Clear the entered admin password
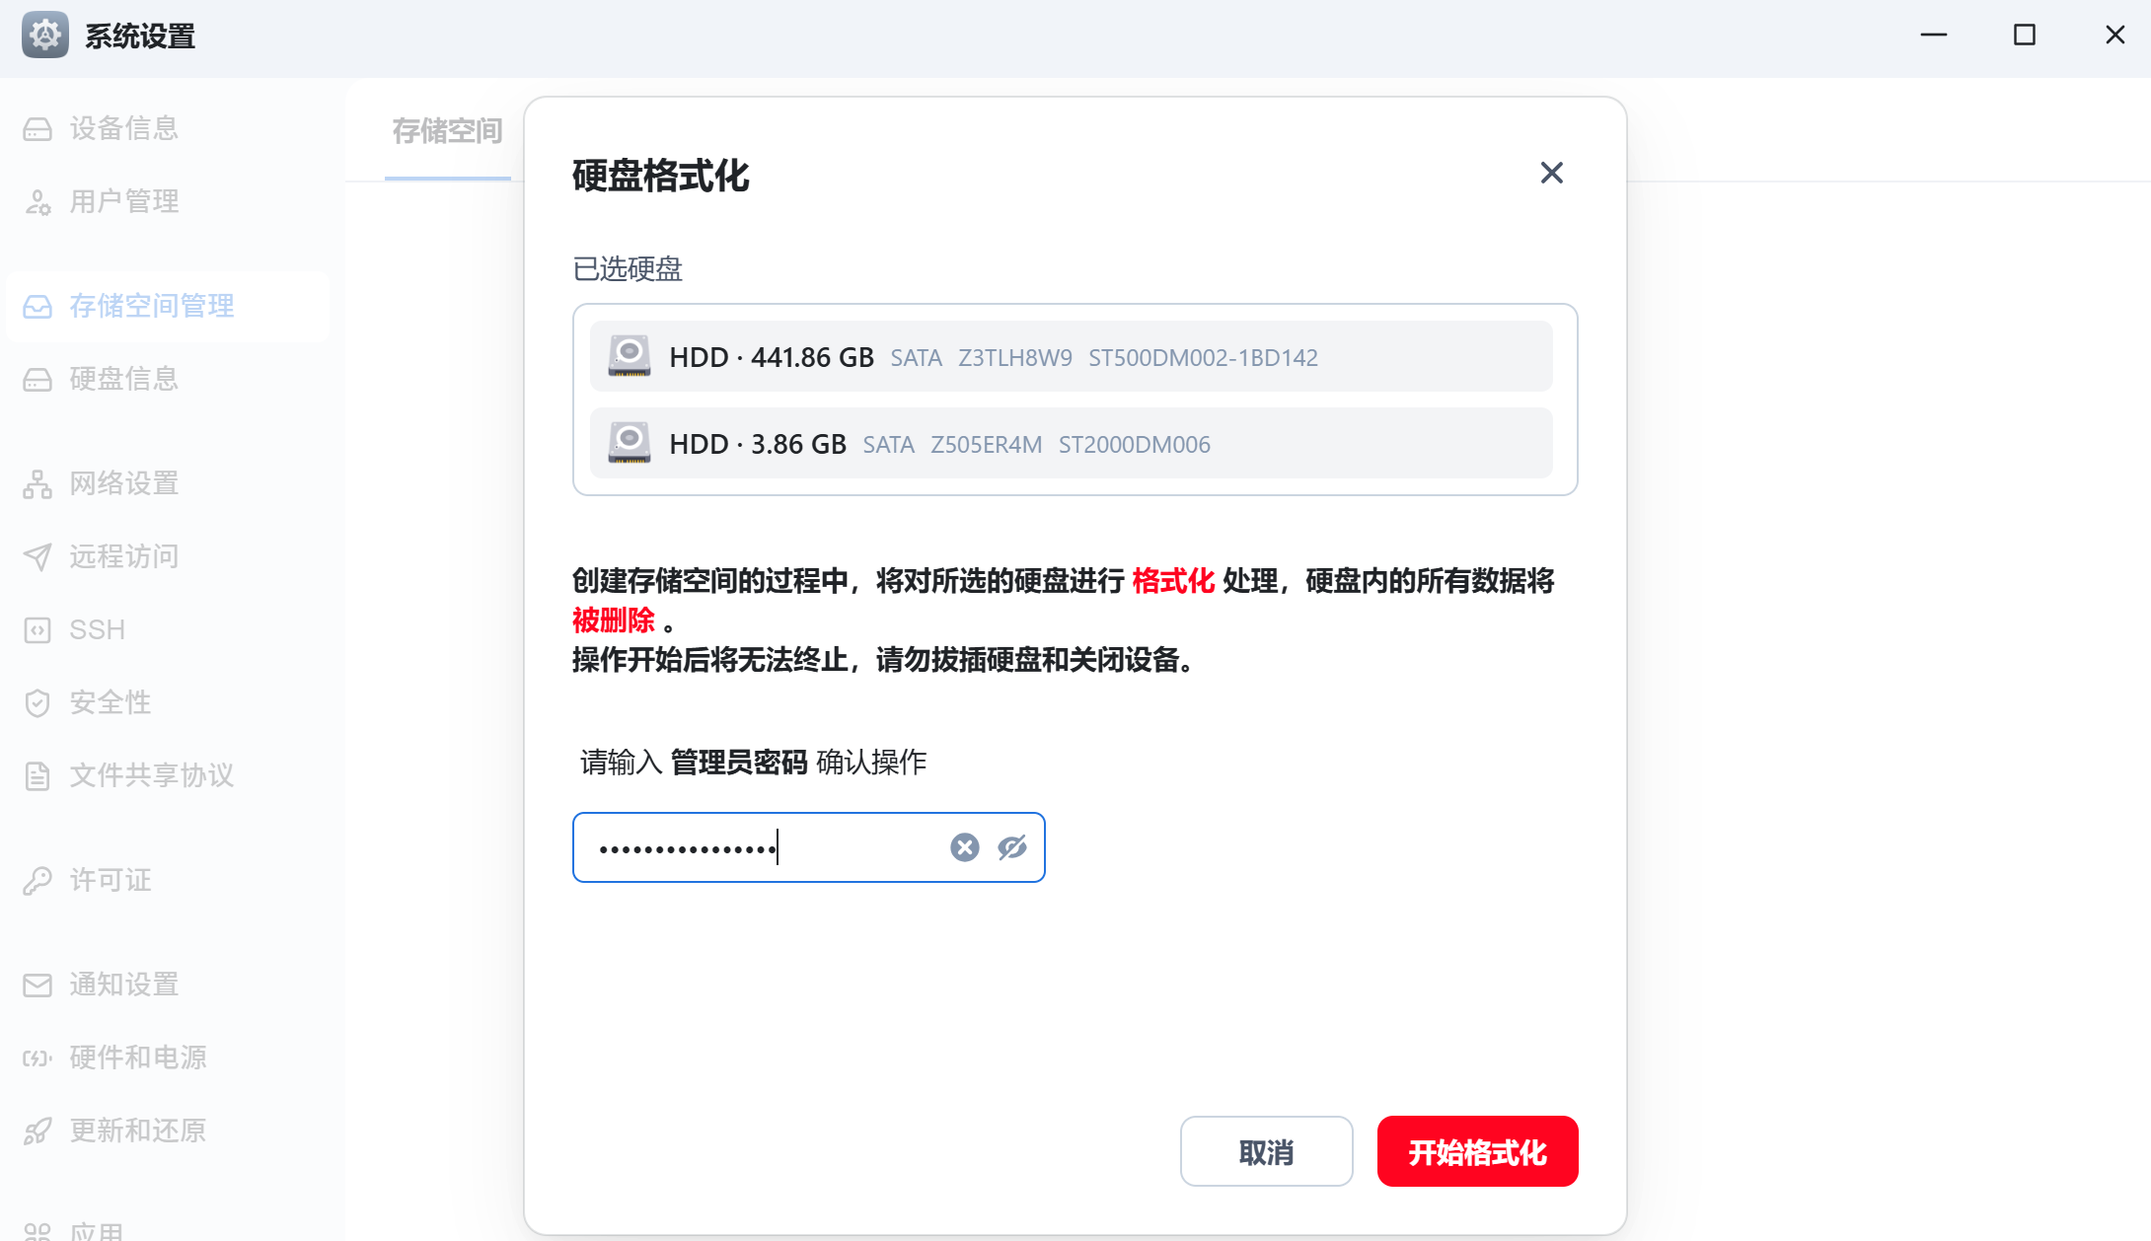 963,846
